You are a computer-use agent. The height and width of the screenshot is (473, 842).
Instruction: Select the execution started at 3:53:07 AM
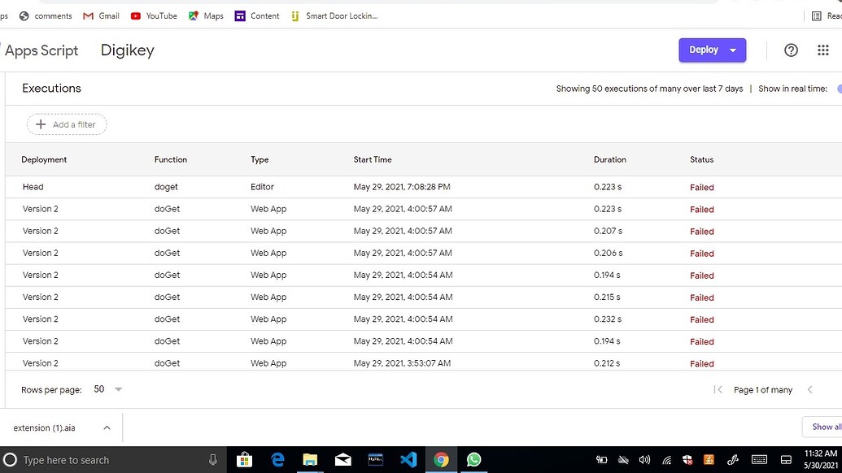[424, 362]
